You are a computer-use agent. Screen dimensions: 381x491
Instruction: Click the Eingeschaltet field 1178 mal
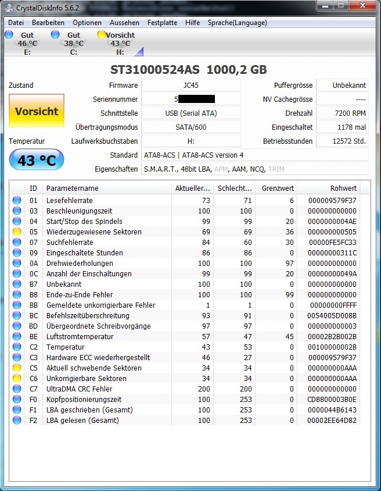(x=342, y=127)
